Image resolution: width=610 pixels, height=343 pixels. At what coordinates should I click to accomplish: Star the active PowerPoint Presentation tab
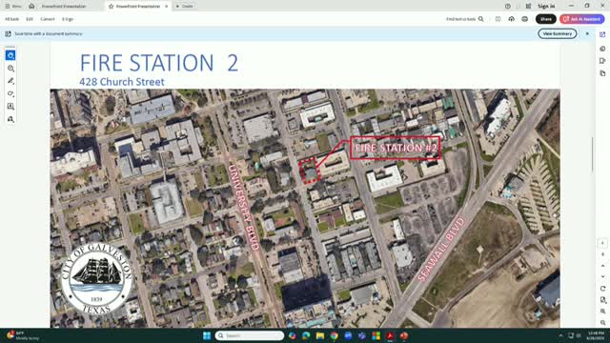[112, 7]
